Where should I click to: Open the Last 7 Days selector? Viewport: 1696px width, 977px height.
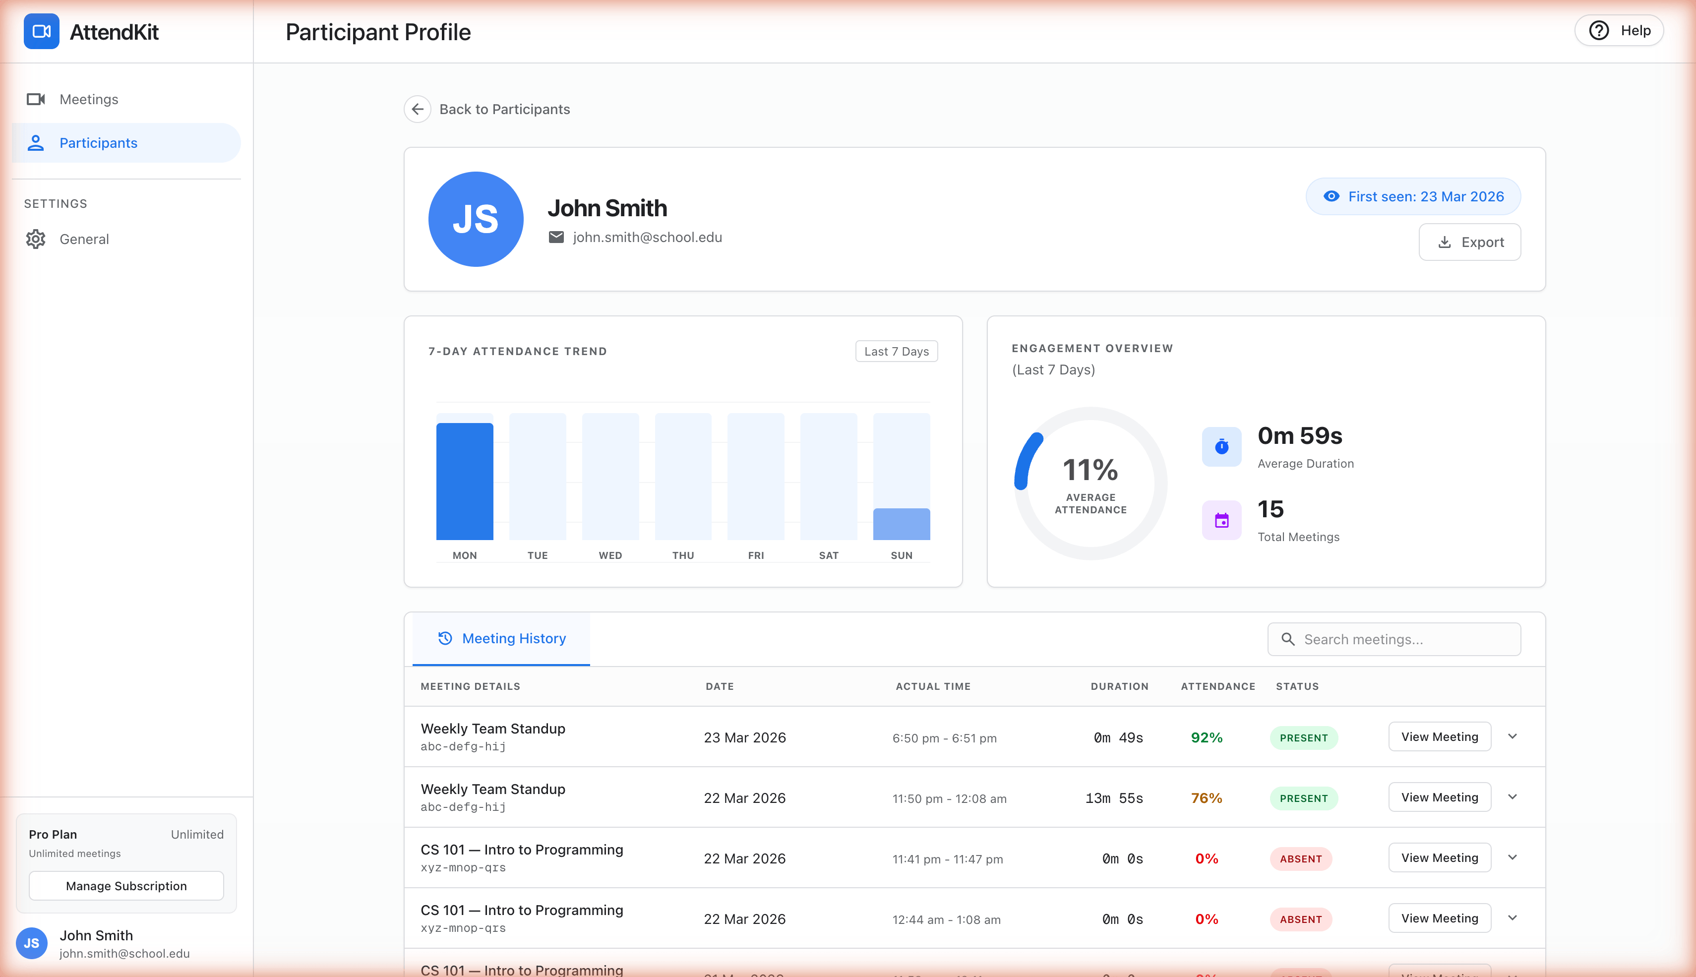(896, 351)
